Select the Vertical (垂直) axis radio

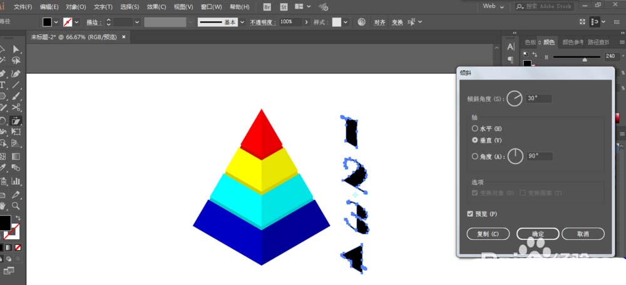click(475, 140)
